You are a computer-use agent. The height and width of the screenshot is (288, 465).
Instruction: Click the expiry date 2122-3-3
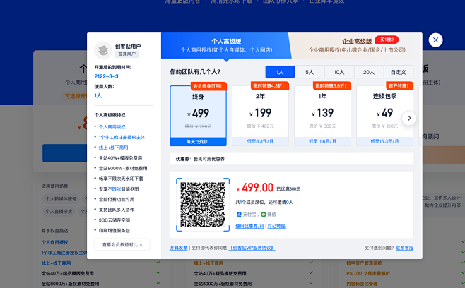pyautogui.click(x=106, y=76)
